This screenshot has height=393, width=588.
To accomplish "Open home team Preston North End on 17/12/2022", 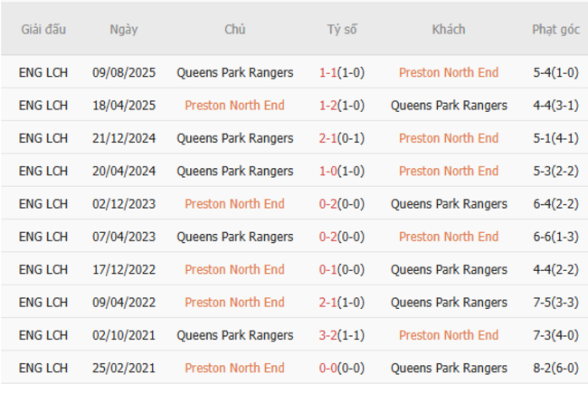I will 234,269.
